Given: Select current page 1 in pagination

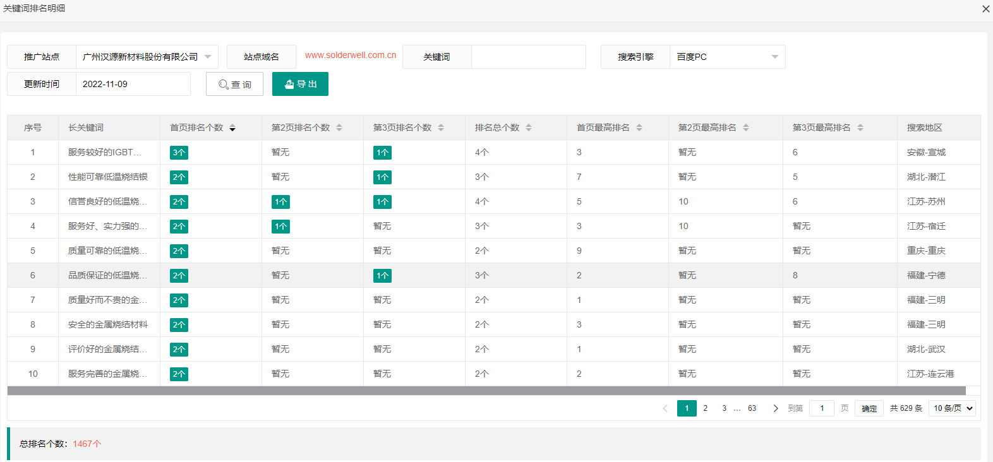Looking at the screenshot, I should (687, 408).
